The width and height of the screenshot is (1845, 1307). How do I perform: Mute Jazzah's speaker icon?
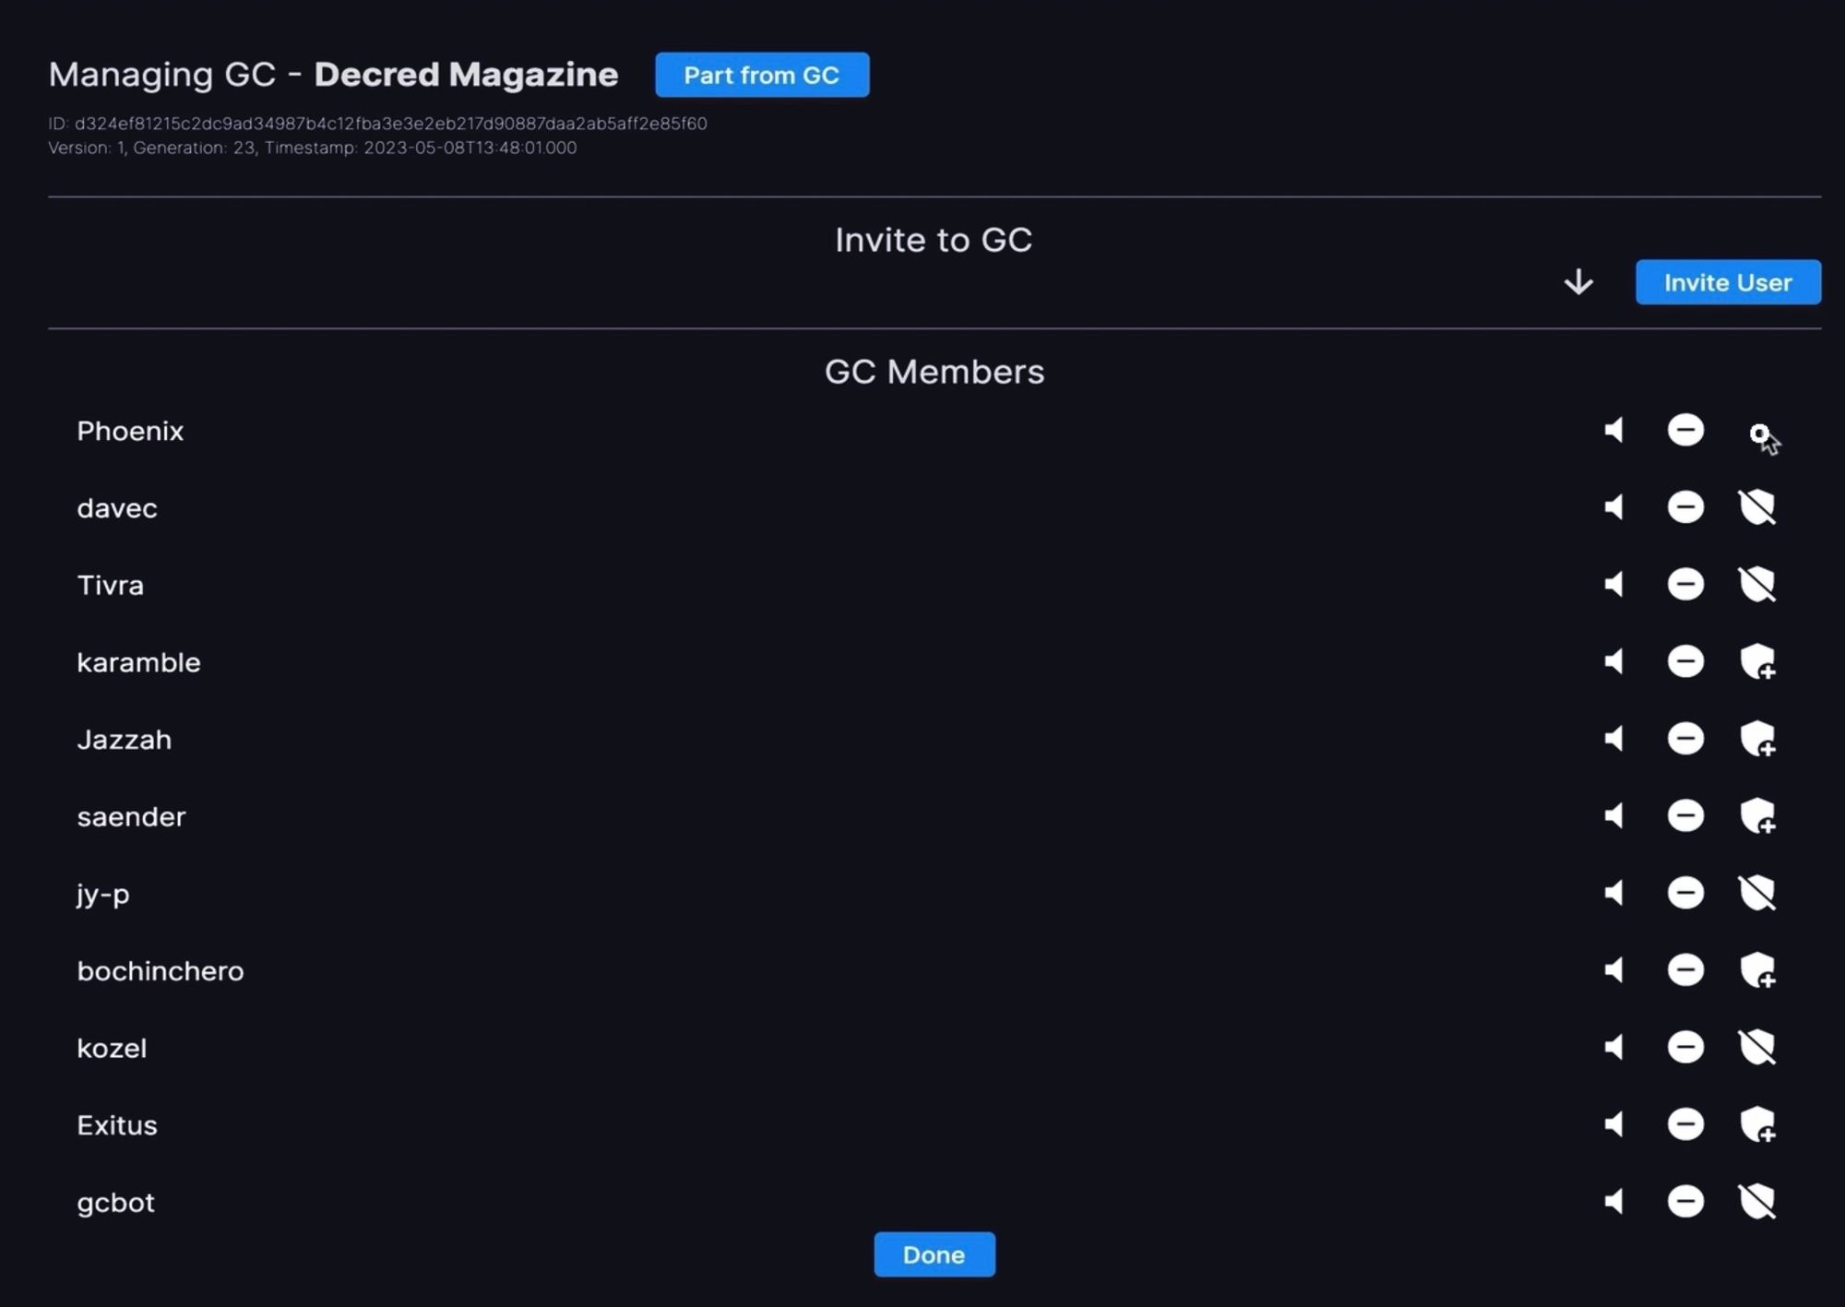[x=1613, y=739]
